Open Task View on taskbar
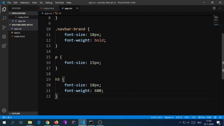The image size is (224, 126). [x=21, y=122]
